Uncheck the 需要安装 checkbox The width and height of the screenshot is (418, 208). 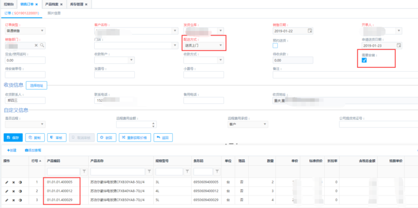click(364, 60)
